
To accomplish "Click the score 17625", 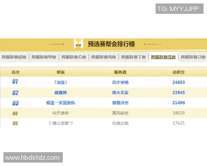I will (179, 123).
